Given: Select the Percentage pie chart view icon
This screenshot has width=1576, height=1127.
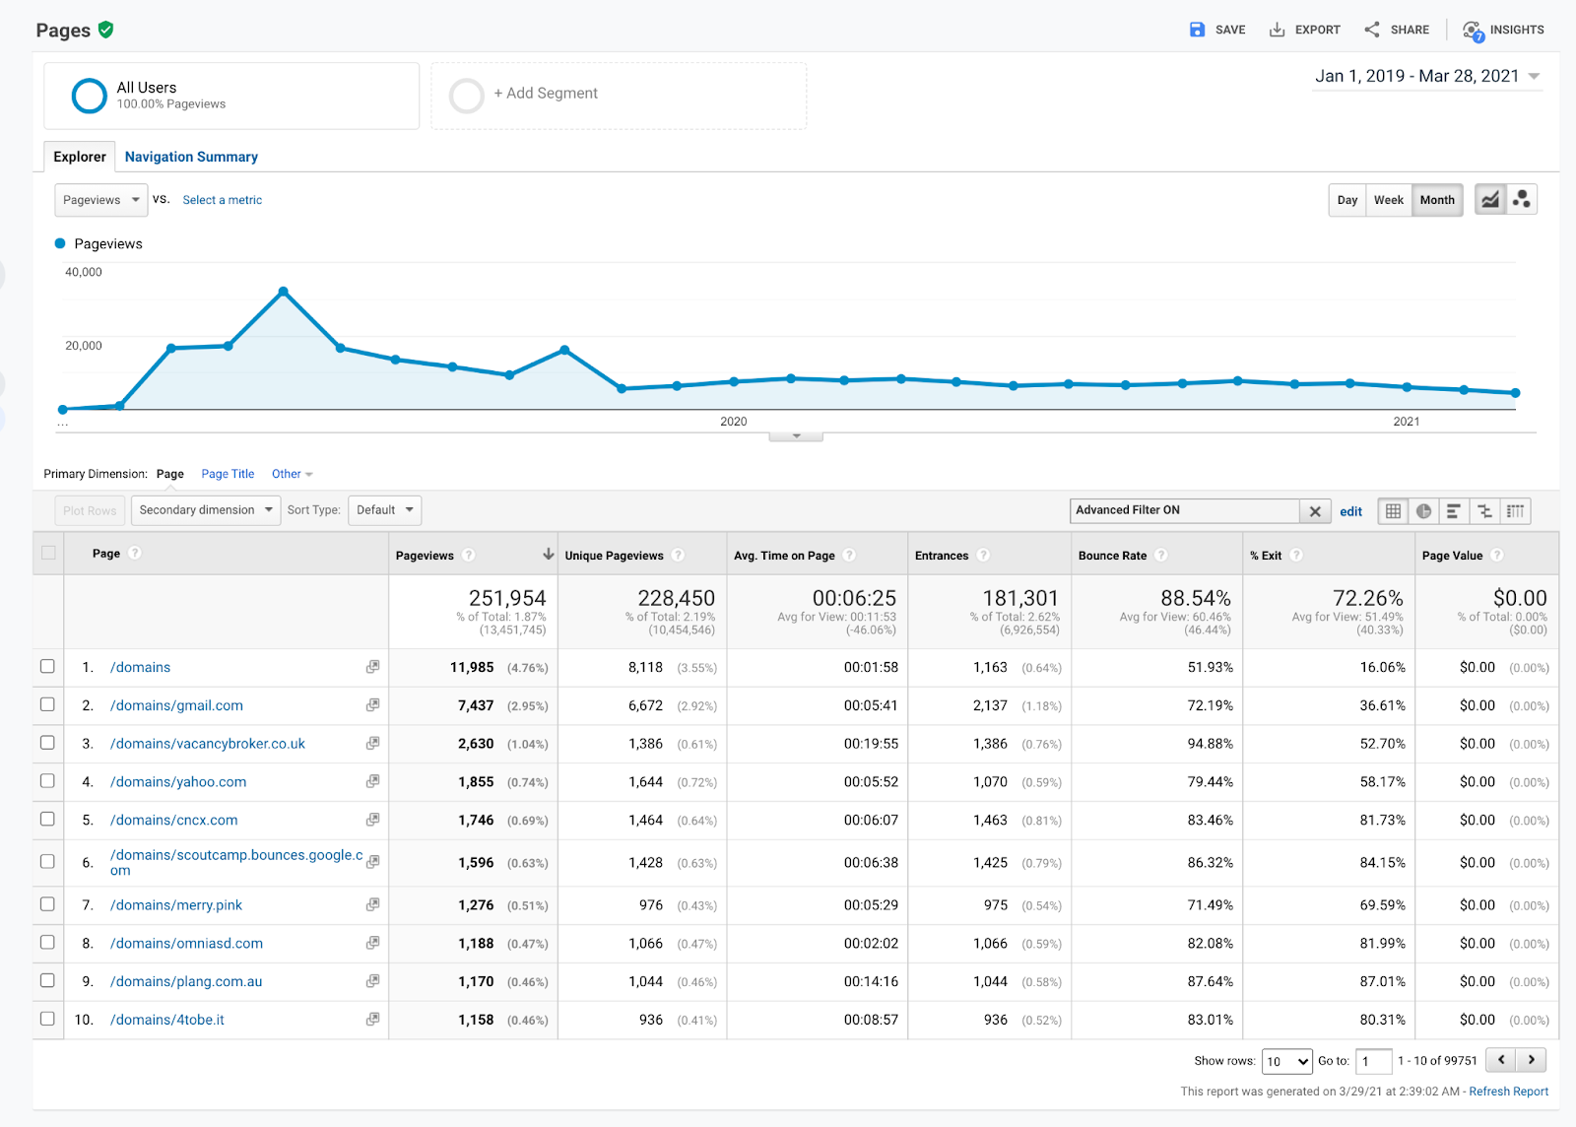Looking at the screenshot, I should point(1423,511).
